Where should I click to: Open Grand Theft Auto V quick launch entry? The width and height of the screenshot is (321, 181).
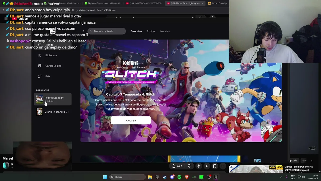(x=53, y=112)
